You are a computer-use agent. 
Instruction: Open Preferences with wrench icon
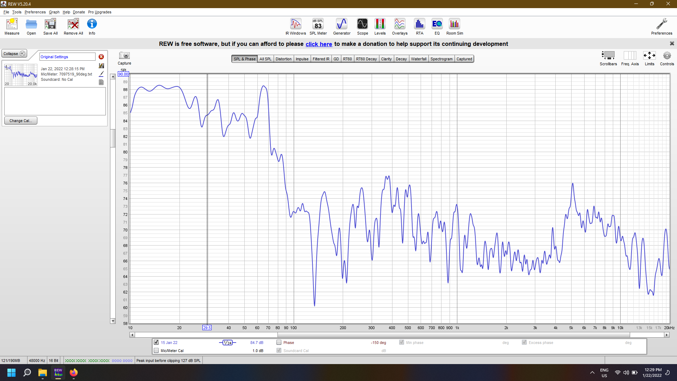(661, 27)
